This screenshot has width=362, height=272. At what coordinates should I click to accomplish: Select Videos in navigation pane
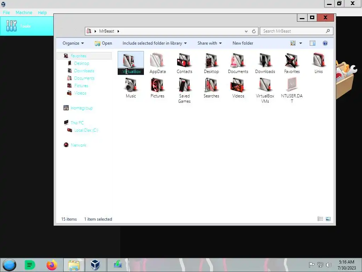(x=80, y=93)
